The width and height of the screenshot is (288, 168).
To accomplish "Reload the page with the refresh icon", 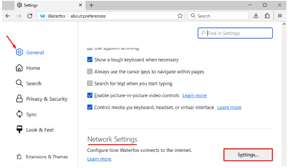I will pos(29,16).
